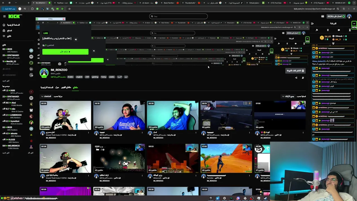Collapse the chat panel arrow icon
This screenshot has width=357, height=201.
(x=312, y=23)
